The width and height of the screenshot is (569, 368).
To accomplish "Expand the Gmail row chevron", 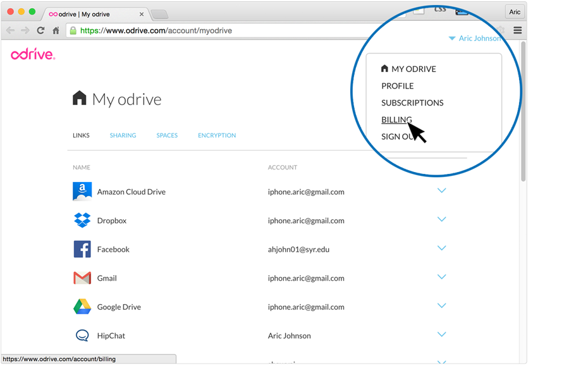I will 441,277.
